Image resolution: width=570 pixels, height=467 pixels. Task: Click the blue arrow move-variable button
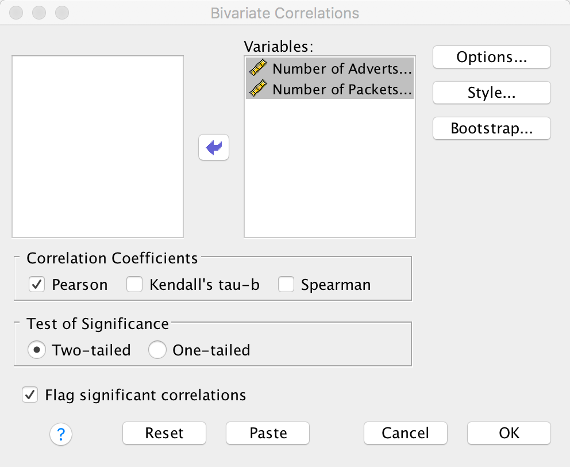coord(213,148)
